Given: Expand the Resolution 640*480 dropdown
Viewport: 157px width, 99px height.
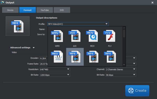Looking at the screenshot, I should [x=55, y=69].
